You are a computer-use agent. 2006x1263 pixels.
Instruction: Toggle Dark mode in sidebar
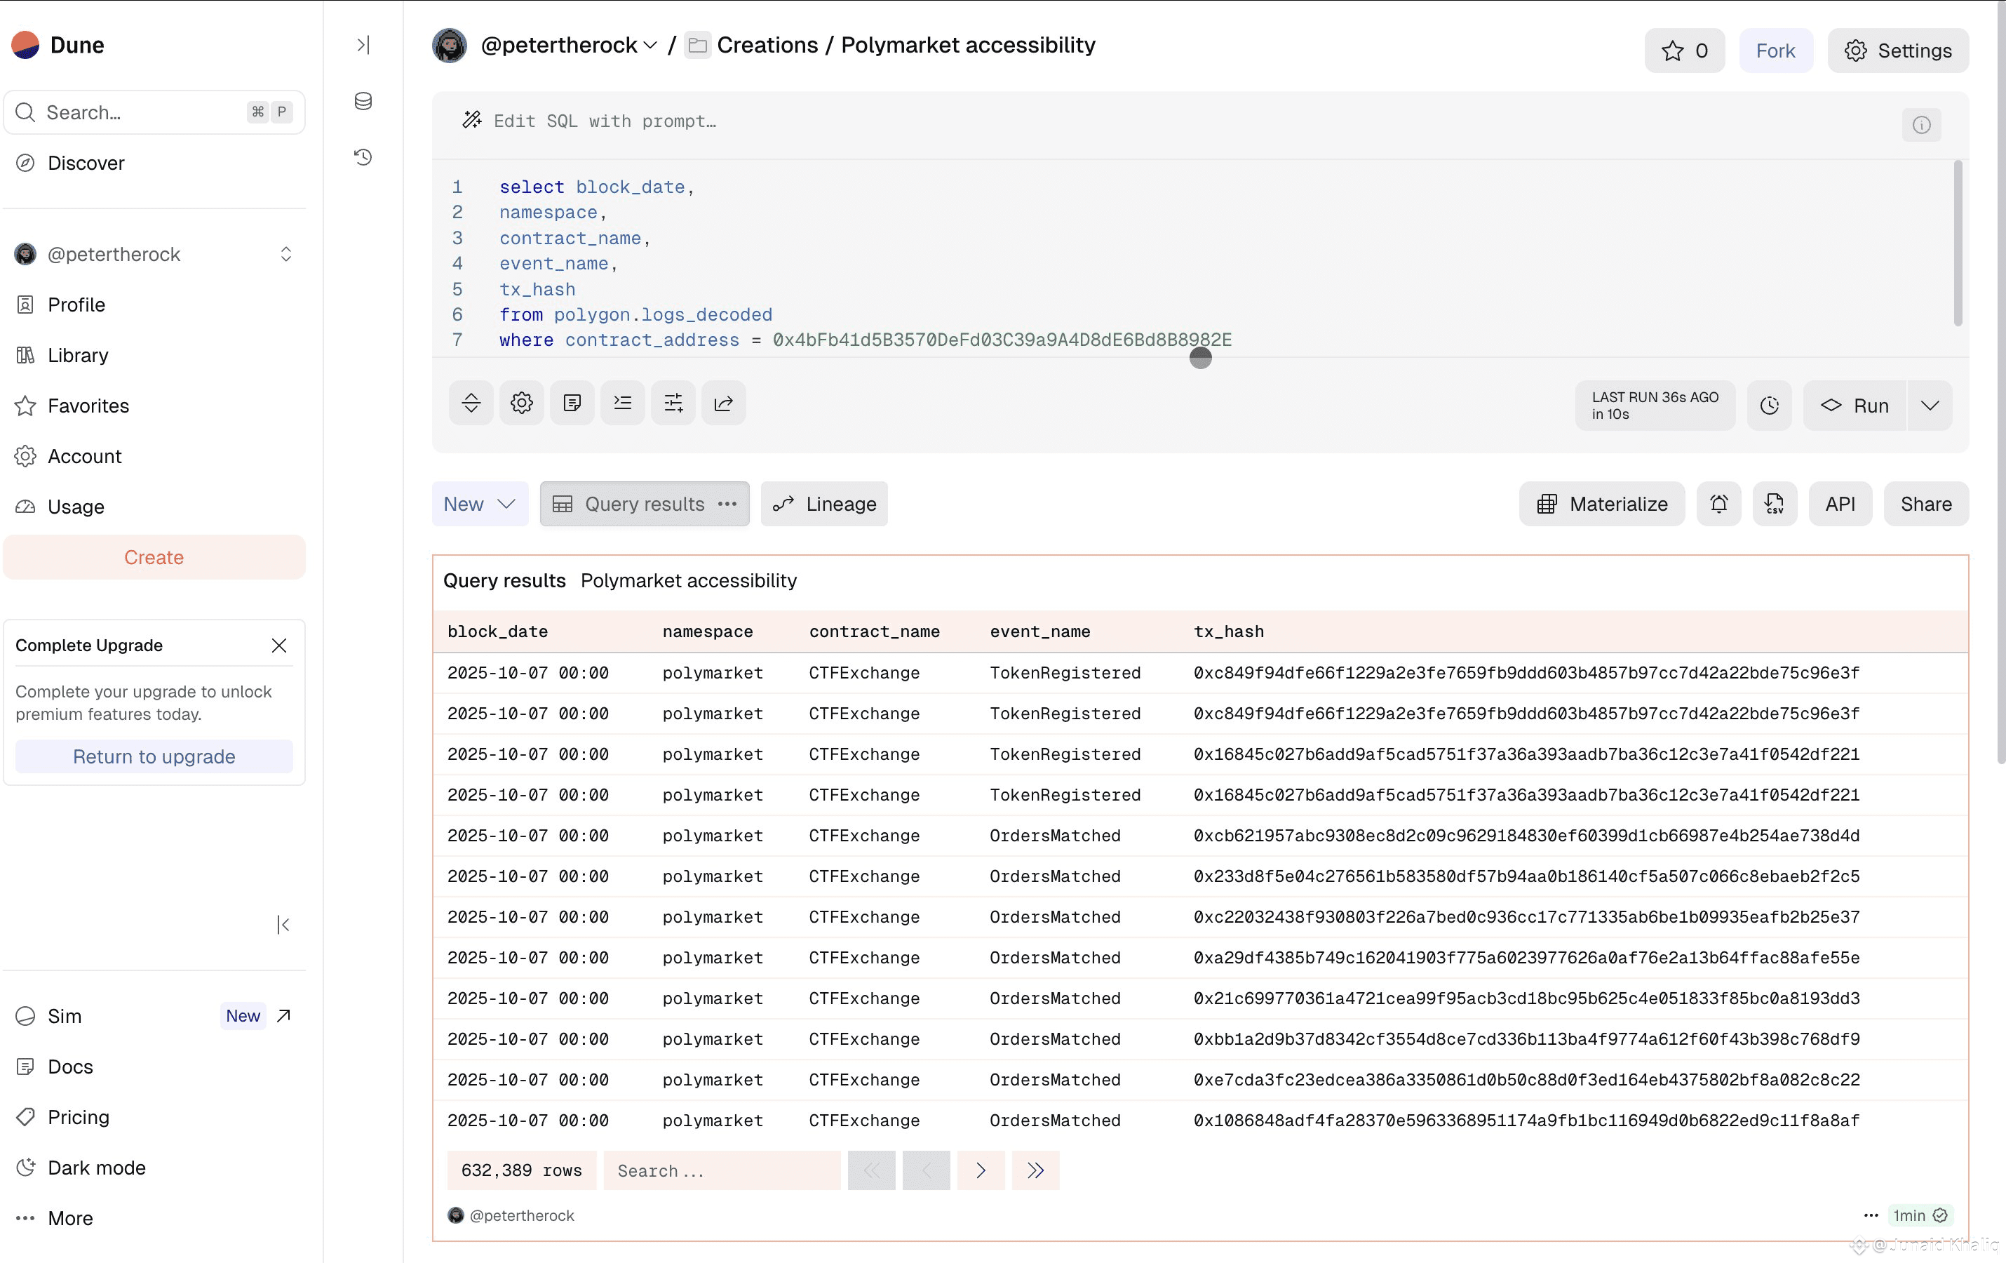click(x=97, y=1167)
